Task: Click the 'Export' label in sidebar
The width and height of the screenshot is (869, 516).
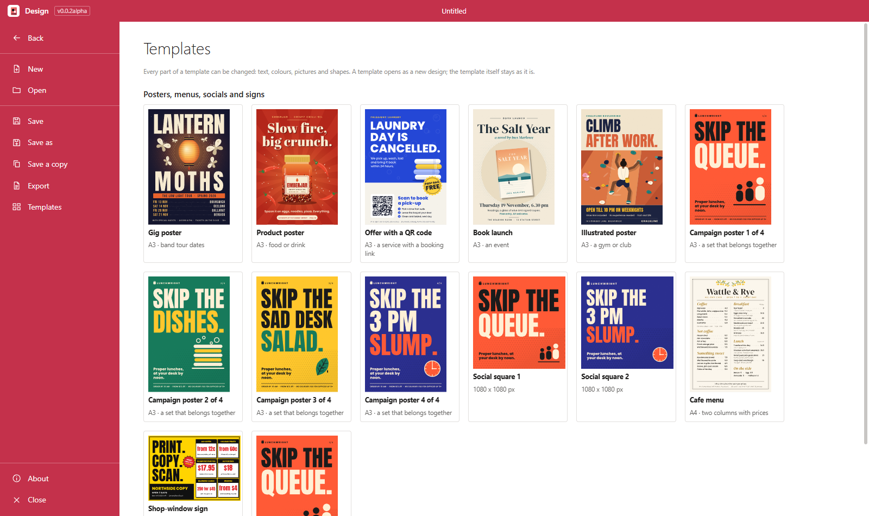Action: 39,186
